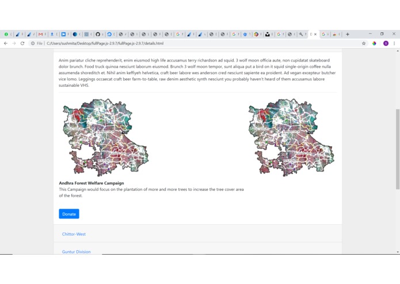Switch to the last rainbow icon tab
400x284 pixels.
335,34
